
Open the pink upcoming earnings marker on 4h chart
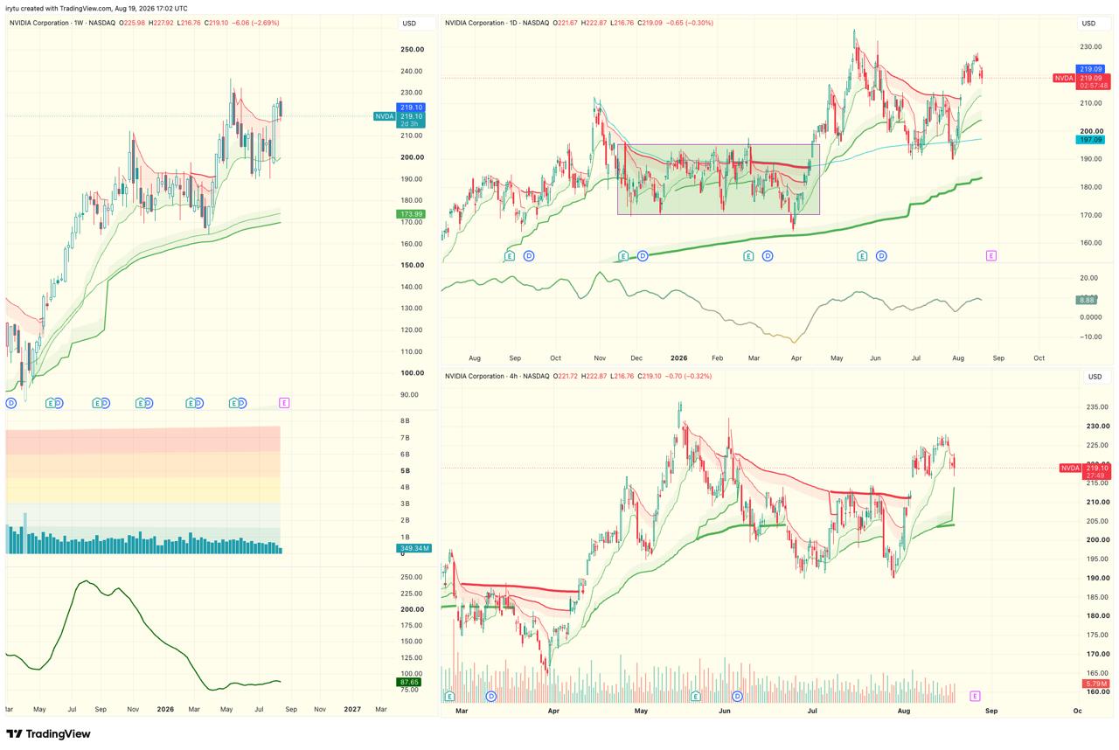[975, 696]
